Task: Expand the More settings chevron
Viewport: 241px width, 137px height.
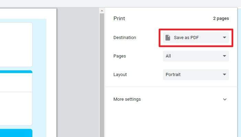Action: coord(225,99)
